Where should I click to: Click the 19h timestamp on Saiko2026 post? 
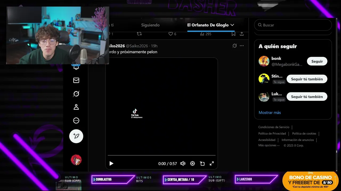154,46
